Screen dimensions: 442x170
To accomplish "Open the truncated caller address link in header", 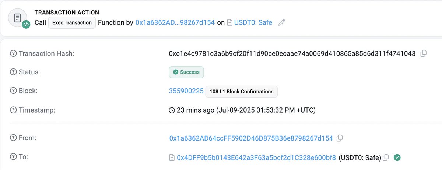I will 175,23.
